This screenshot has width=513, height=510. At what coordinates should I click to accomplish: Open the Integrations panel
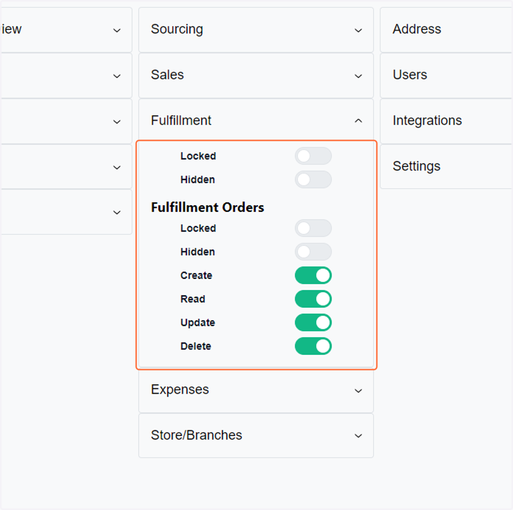446,121
